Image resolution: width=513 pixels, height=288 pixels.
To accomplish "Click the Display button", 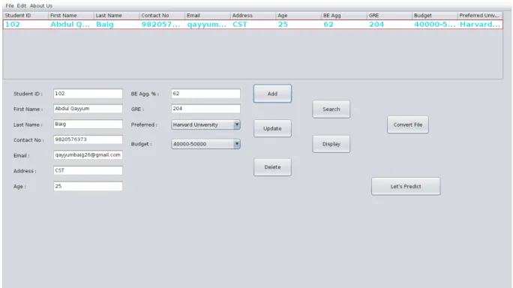I will pyautogui.click(x=331, y=144).
